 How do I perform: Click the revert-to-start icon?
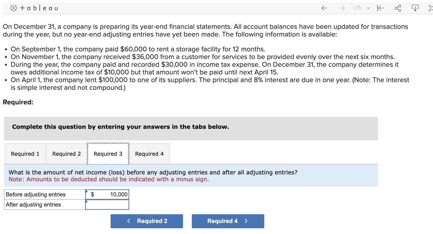point(380,8)
